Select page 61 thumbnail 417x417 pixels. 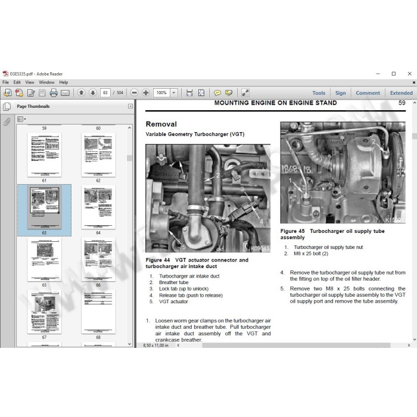45,155
